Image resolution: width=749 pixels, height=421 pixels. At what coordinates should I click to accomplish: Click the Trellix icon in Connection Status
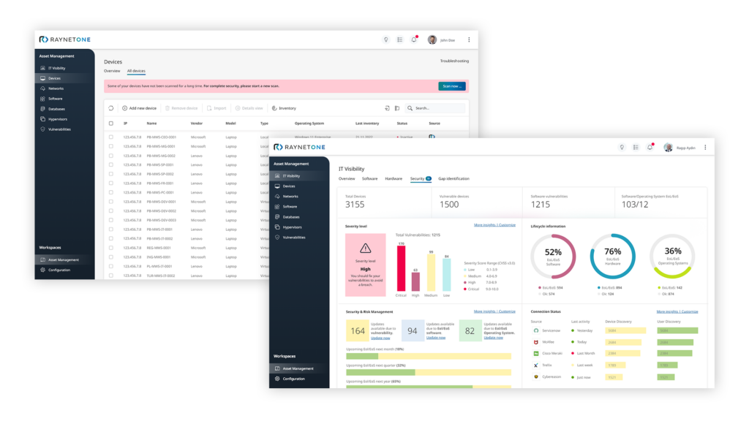pyautogui.click(x=536, y=365)
